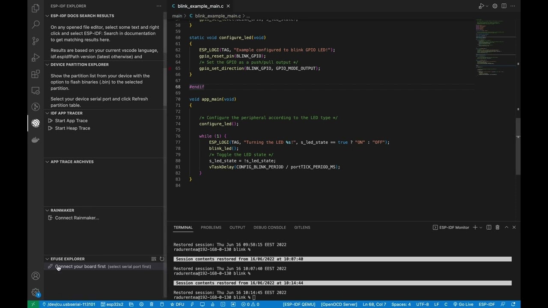Start the ESP-IDF monitor device icon

pyautogui.click(x=203, y=304)
